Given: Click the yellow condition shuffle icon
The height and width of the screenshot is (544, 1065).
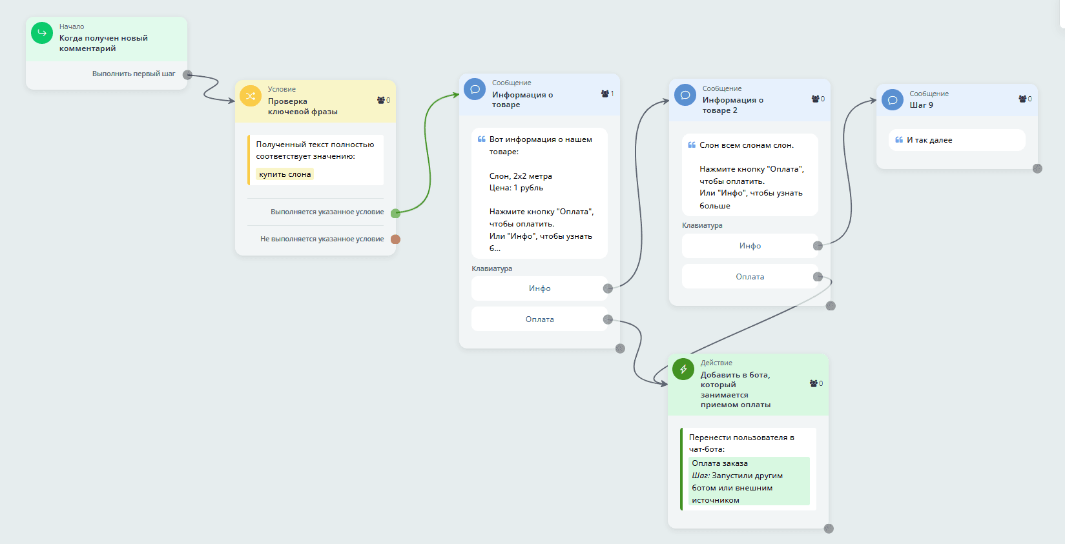Looking at the screenshot, I should (x=250, y=96).
